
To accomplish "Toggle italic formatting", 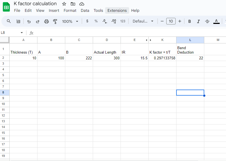I will 198,21.
